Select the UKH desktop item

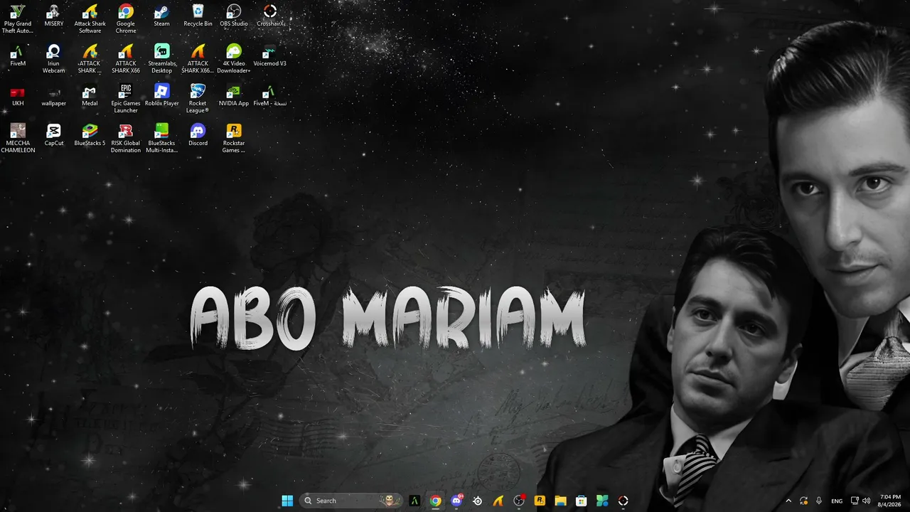click(x=18, y=95)
